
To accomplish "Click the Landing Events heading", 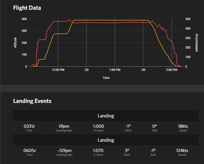I will (x=32, y=101).
